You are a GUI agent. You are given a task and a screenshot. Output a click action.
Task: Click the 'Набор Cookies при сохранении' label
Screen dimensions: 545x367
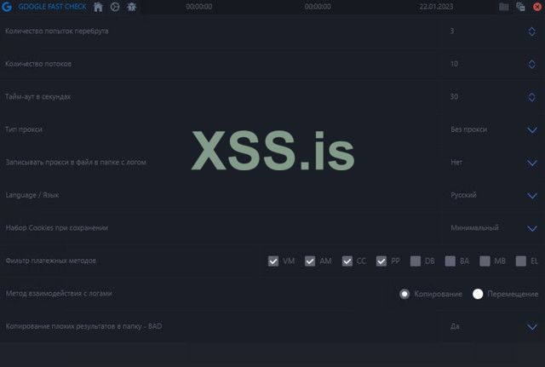(x=57, y=228)
